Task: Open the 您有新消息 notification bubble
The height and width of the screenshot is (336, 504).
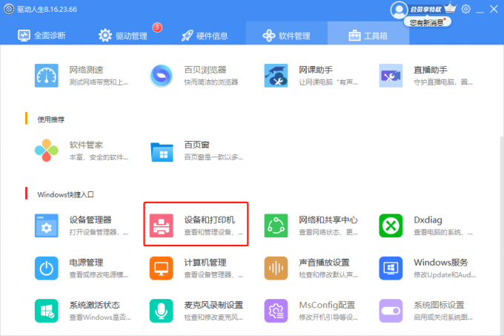Action: pos(428,22)
